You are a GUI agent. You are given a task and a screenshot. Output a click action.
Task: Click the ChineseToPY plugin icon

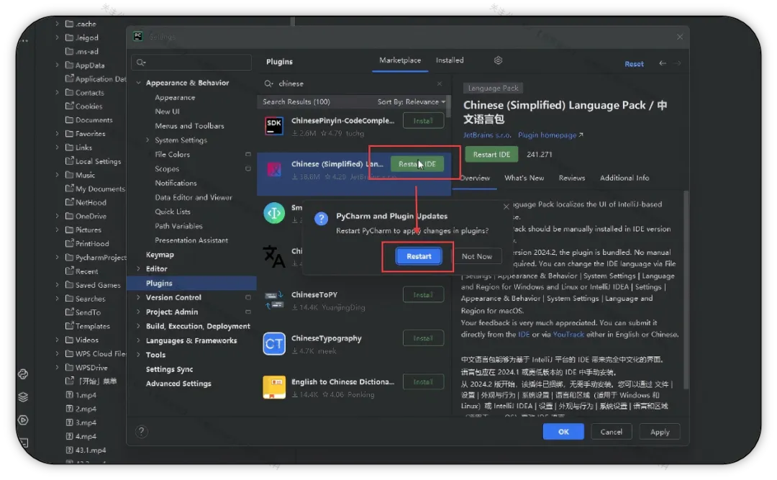point(274,300)
